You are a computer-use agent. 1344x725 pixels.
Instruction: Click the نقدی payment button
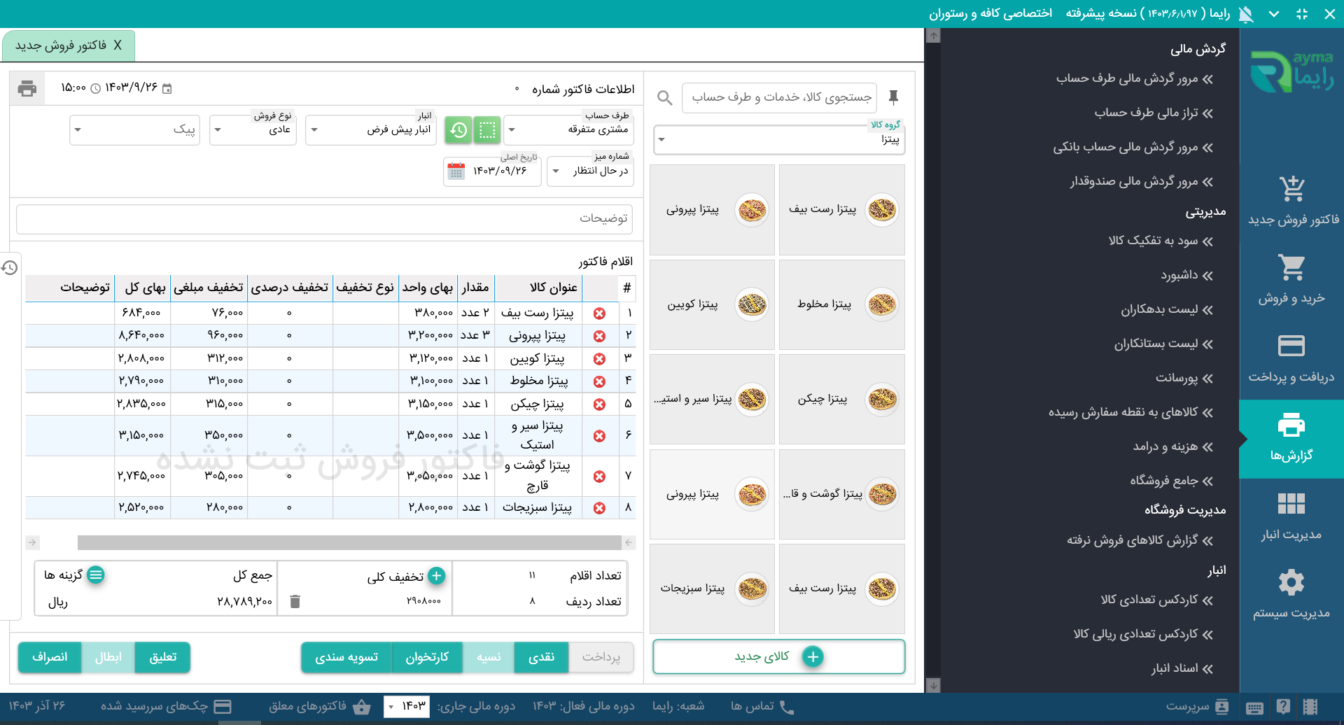coord(541,657)
